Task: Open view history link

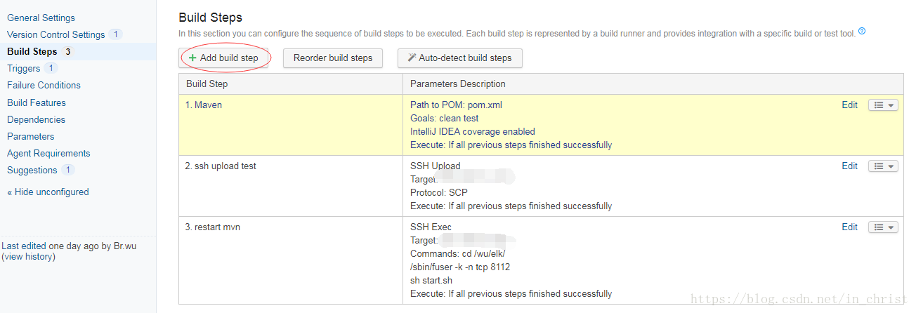Action: tap(28, 256)
